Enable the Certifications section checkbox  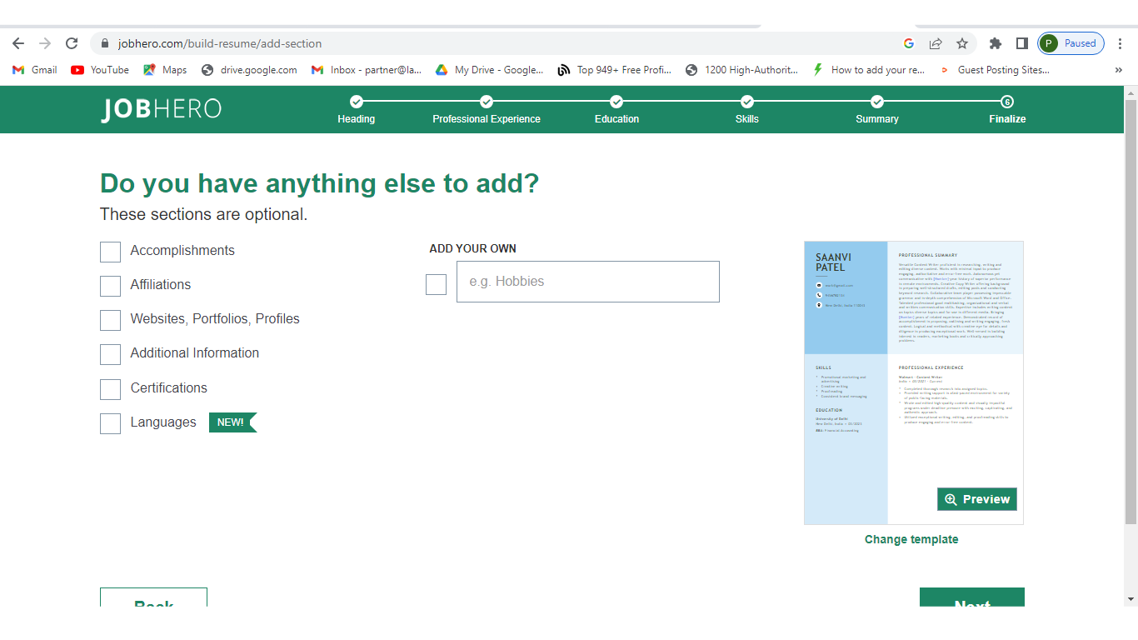pyautogui.click(x=110, y=389)
